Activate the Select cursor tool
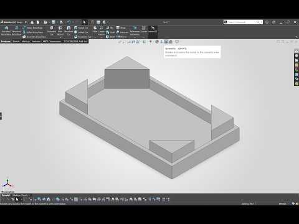Viewport: 299px width, 224px height. 84,22
